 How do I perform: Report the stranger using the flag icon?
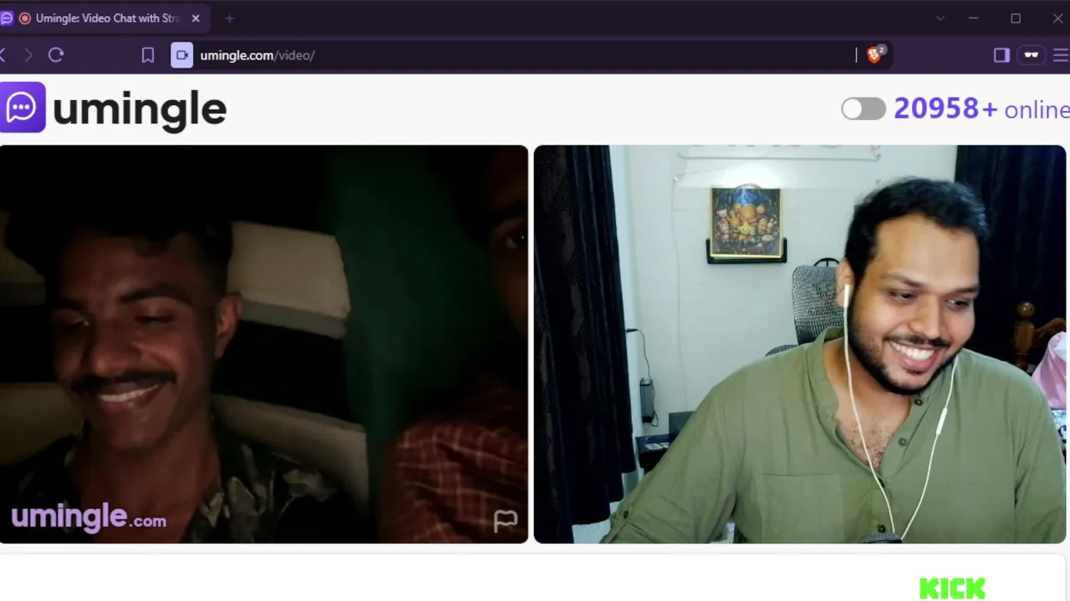[x=505, y=521]
